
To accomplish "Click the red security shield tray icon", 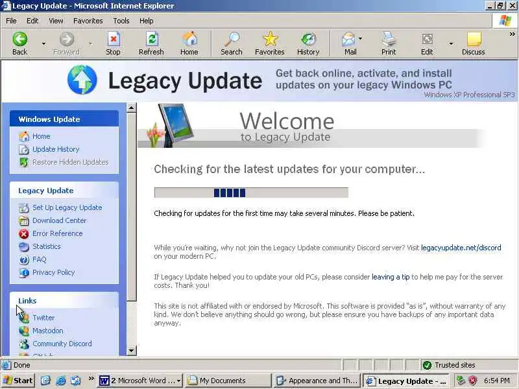I will (x=472, y=381).
